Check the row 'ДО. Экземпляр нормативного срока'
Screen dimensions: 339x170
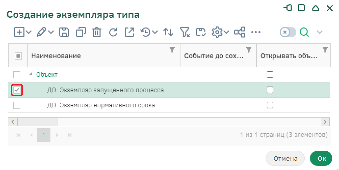coord(17,105)
